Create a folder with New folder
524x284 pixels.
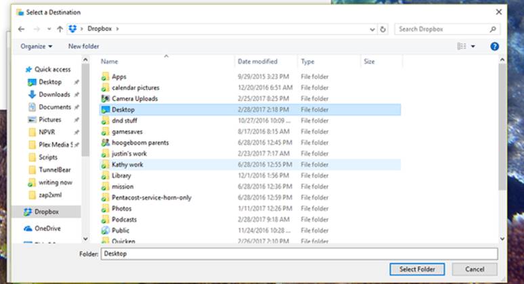(83, 46)
